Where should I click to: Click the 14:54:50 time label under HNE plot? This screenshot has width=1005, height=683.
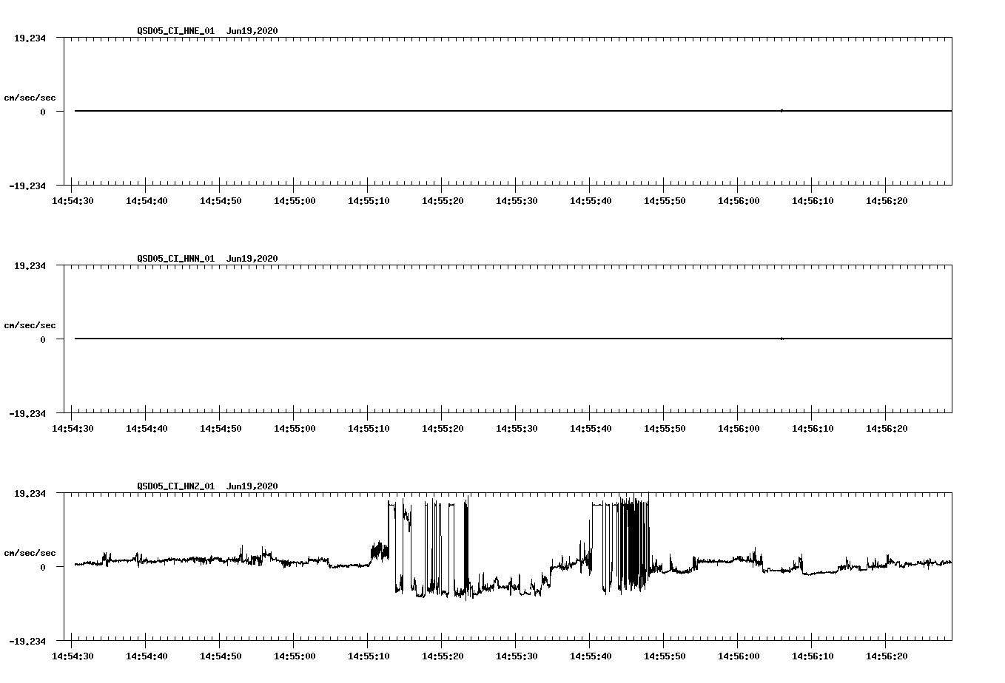coord(221,201)
